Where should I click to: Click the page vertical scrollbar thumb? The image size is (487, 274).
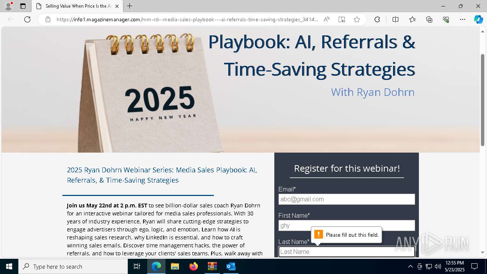coord(483,100)
